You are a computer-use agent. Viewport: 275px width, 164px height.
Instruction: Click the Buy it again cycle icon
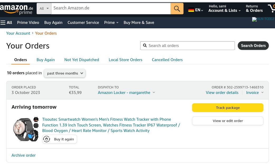pyautogui.click(x=47, y=139)
